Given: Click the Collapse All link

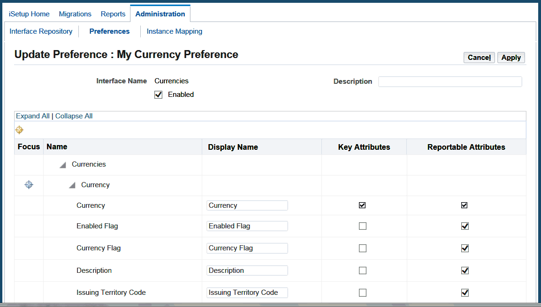Looking at the screenshot, I should point(74,116).
